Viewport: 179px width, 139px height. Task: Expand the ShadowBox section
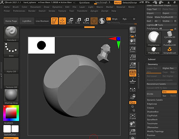tap(153, 112)
